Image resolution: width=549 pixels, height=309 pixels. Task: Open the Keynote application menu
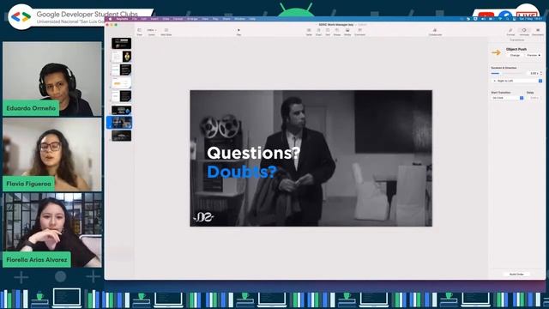point(122,19)
